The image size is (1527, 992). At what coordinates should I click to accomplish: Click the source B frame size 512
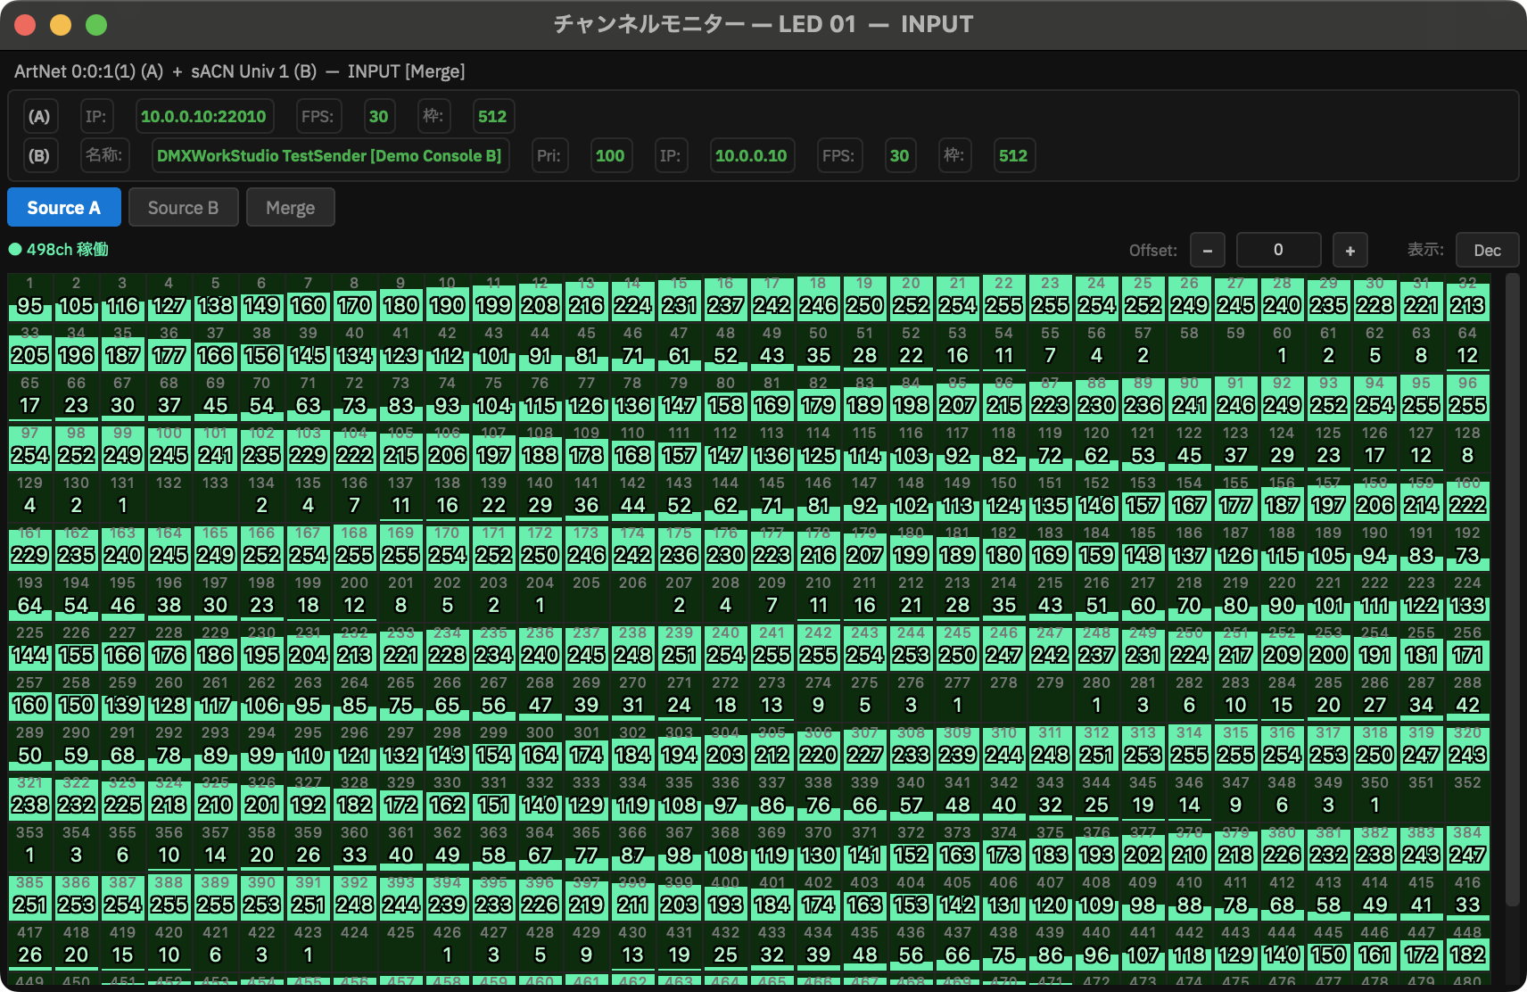1012,155
